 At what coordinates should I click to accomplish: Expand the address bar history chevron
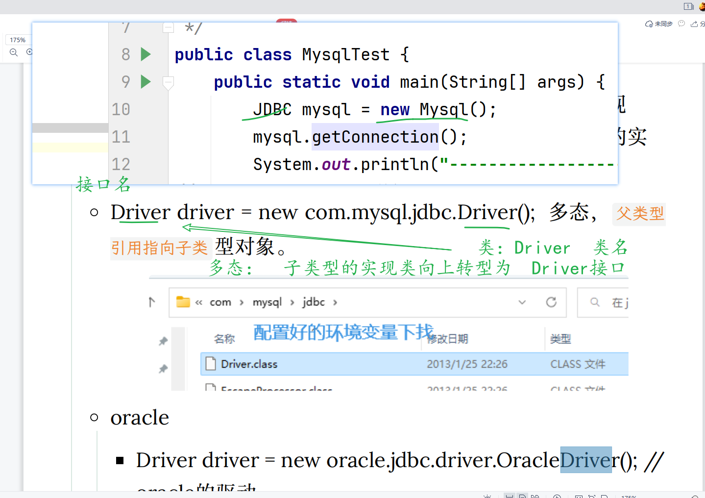click(522, 302)
